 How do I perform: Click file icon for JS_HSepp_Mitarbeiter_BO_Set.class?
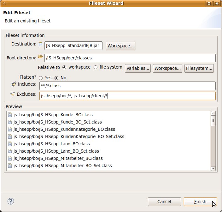tap(10, 166)
